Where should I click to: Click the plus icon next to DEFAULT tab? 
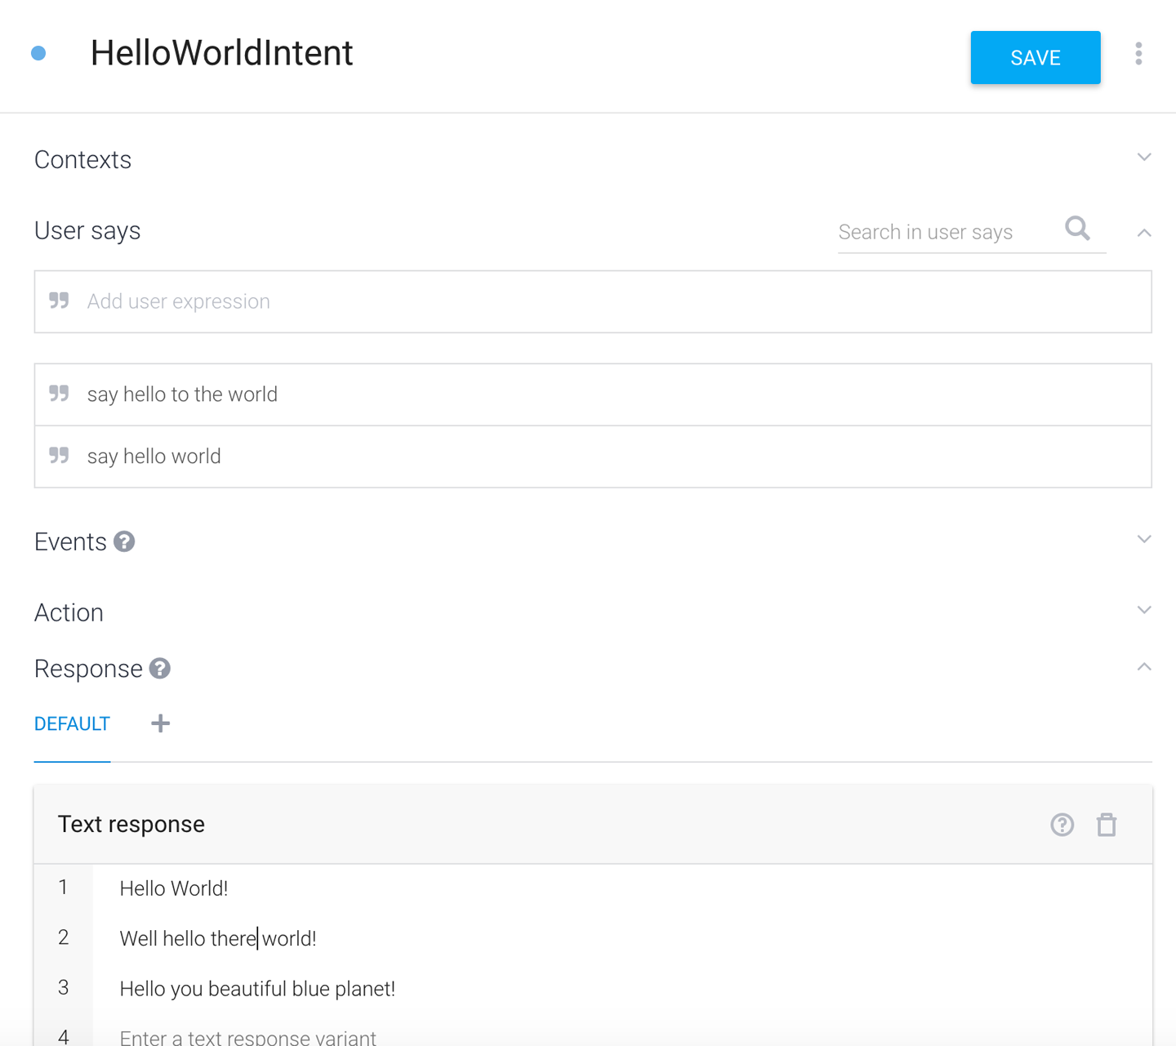pos(161,723)
